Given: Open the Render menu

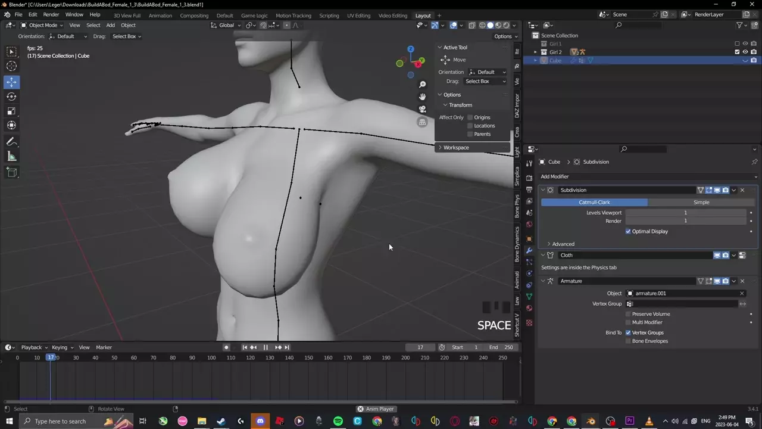Looking at the screenshot, I should 51,14.
